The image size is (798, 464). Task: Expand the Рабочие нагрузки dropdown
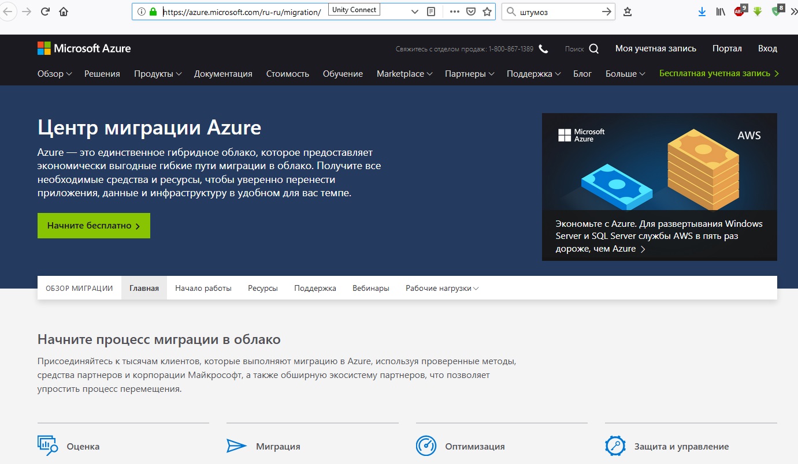pos(442,288)
